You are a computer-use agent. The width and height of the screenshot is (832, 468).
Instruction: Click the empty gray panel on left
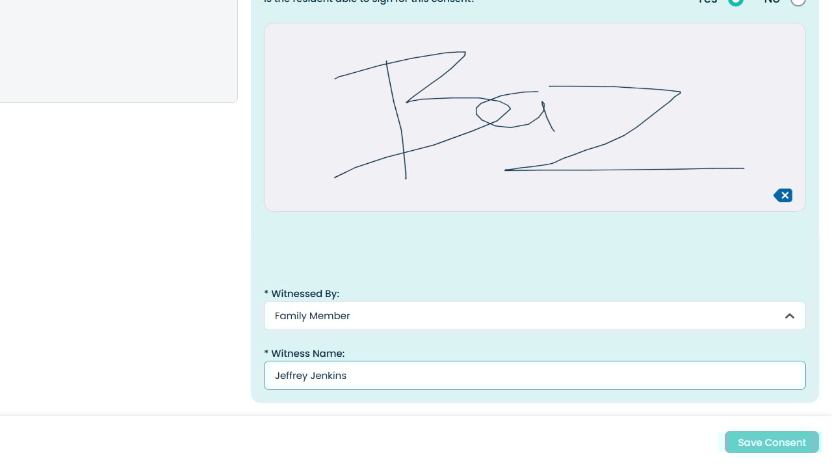click(118, 51)
